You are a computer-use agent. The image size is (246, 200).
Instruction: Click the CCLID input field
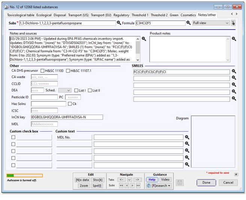[x=45, y=84]
